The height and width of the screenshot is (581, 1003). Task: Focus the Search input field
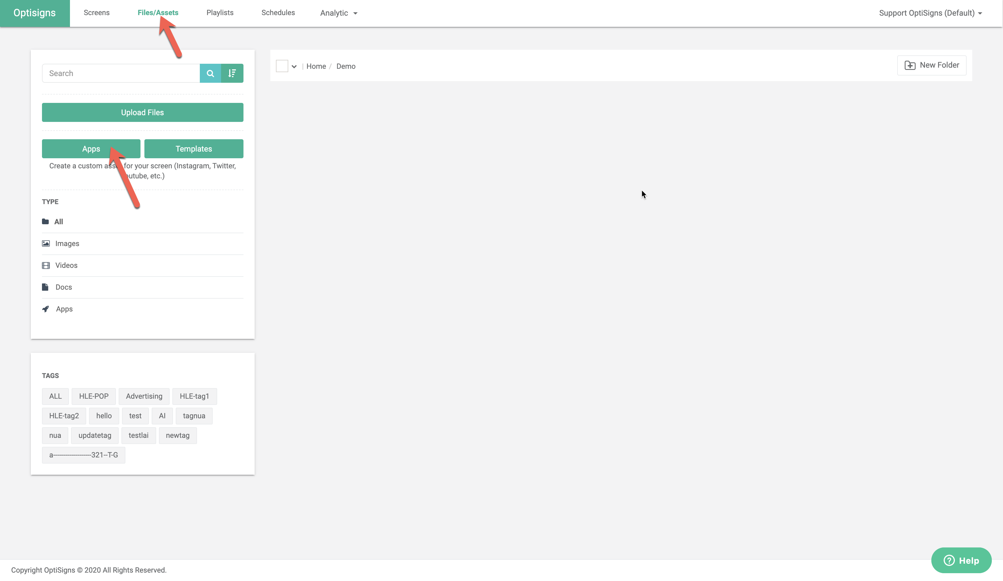click(x=121, y=73)
